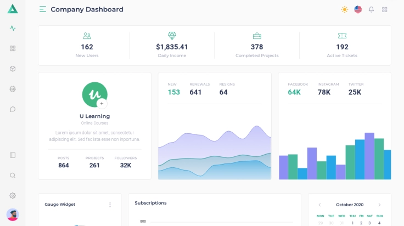Open the sidebar grid apps icon
The image size is (404, 226).
pyautogui.click(x=13, y=48)
